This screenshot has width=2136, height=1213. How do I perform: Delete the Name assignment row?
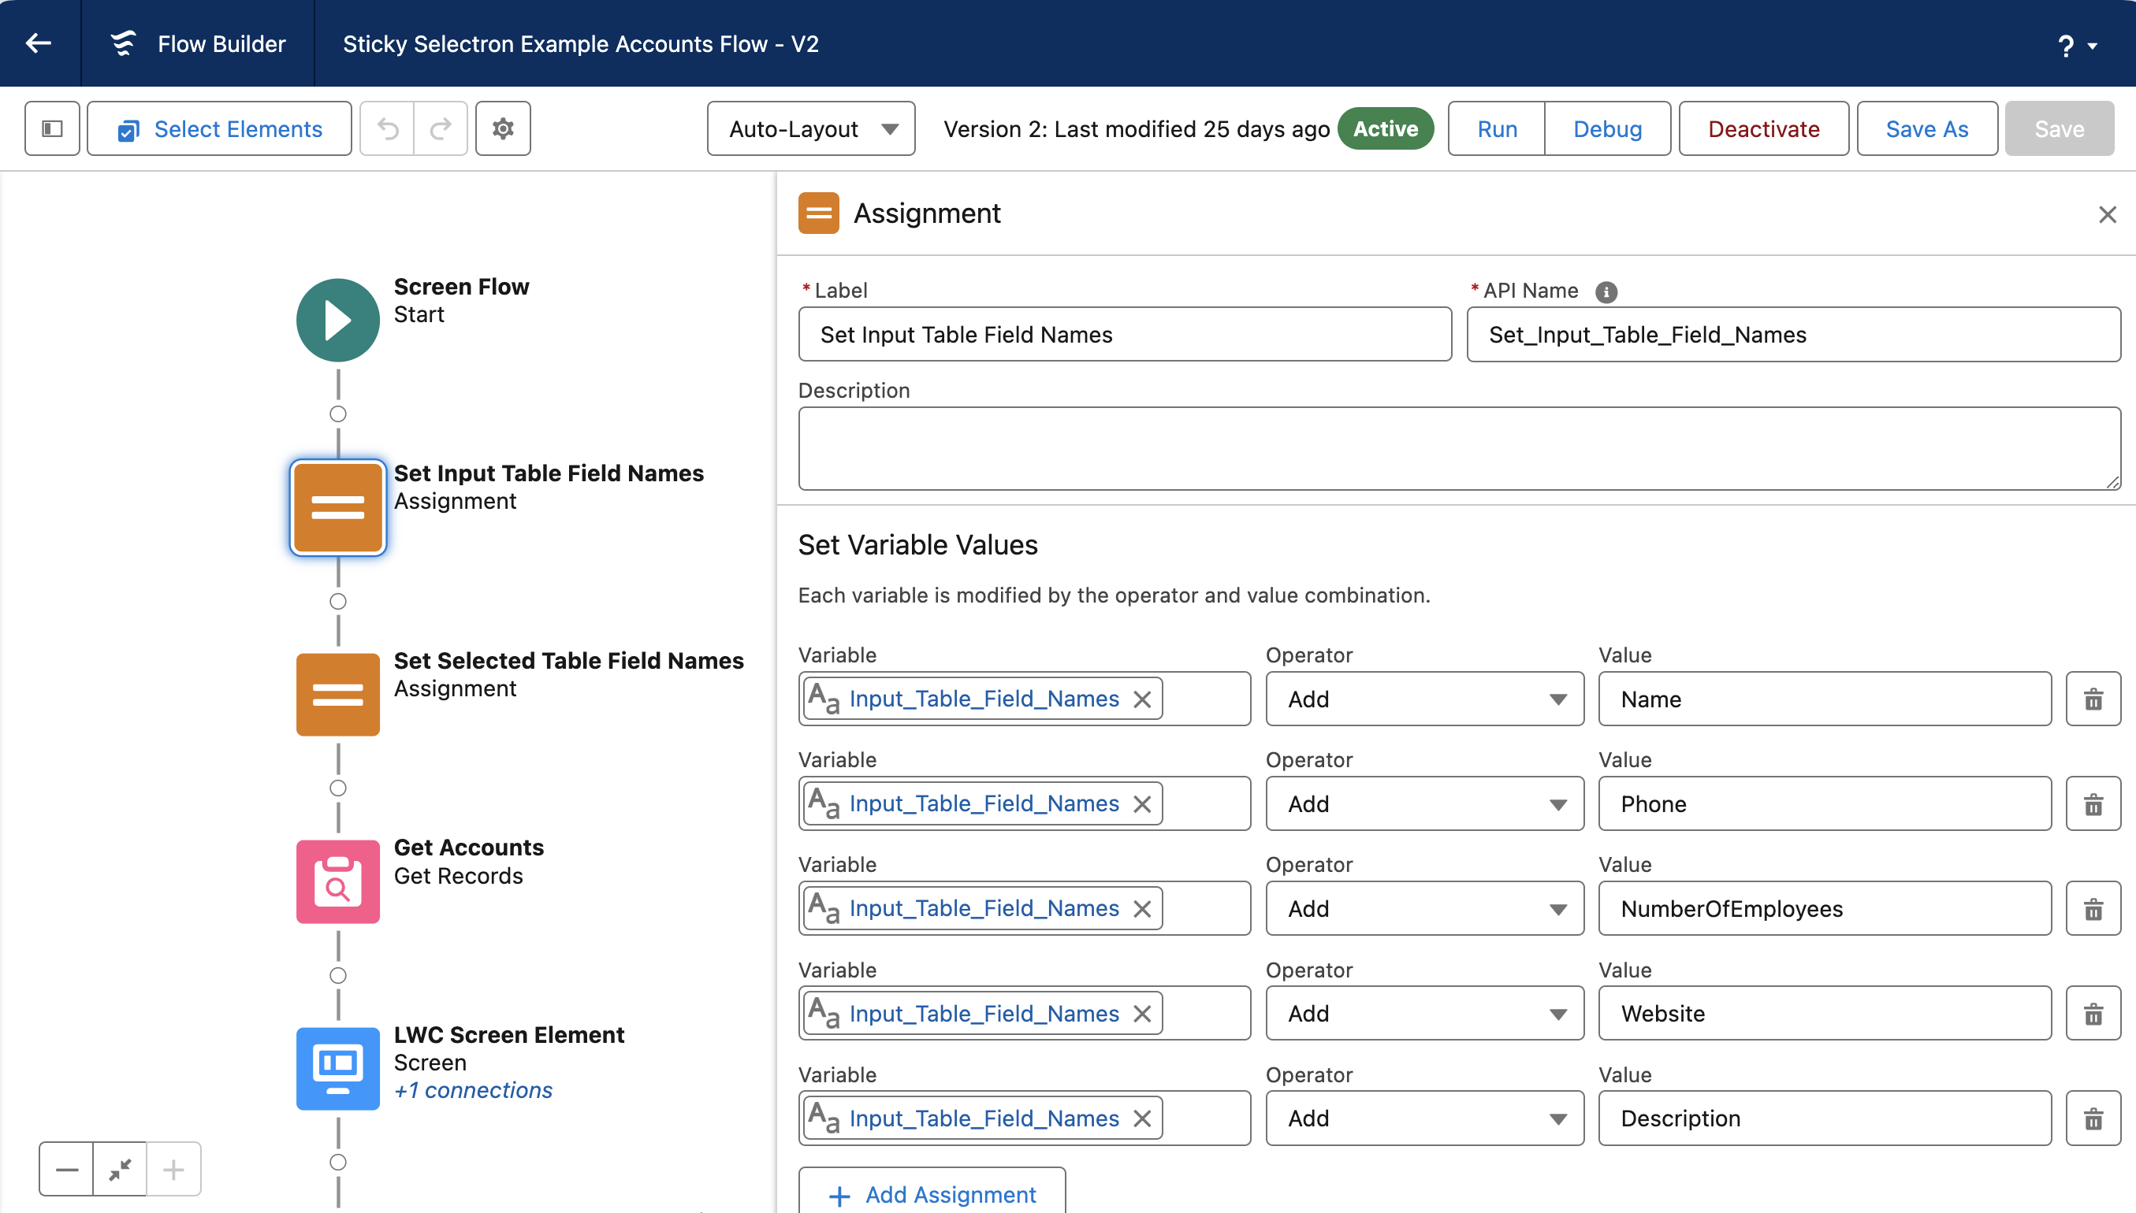(x=2093, y=699)
